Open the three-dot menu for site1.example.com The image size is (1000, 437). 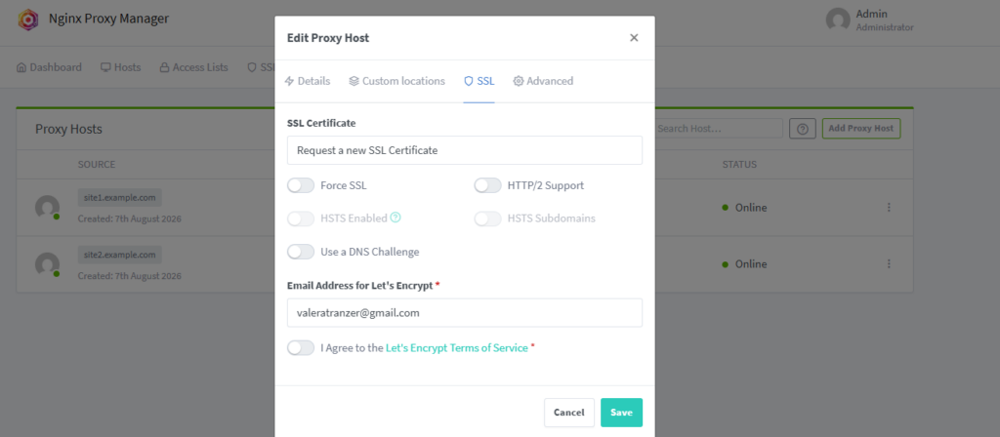coord(889,207)
